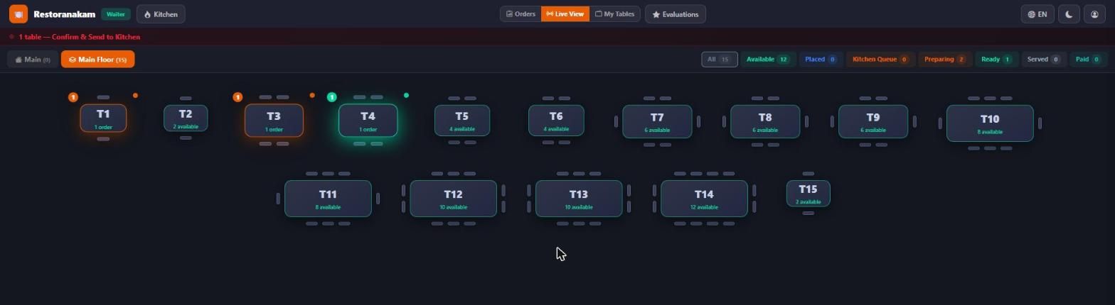
Task: Click the Restoranakam orange logo icon
Action: pos(18,13)
